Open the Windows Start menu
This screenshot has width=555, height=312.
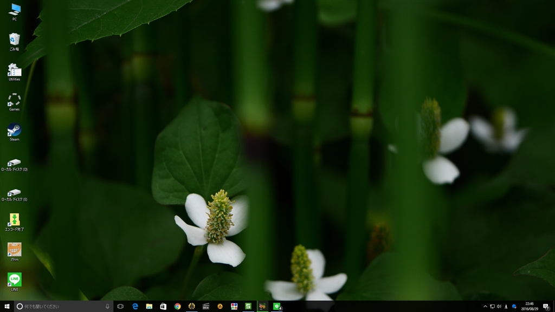coord(7,307)
